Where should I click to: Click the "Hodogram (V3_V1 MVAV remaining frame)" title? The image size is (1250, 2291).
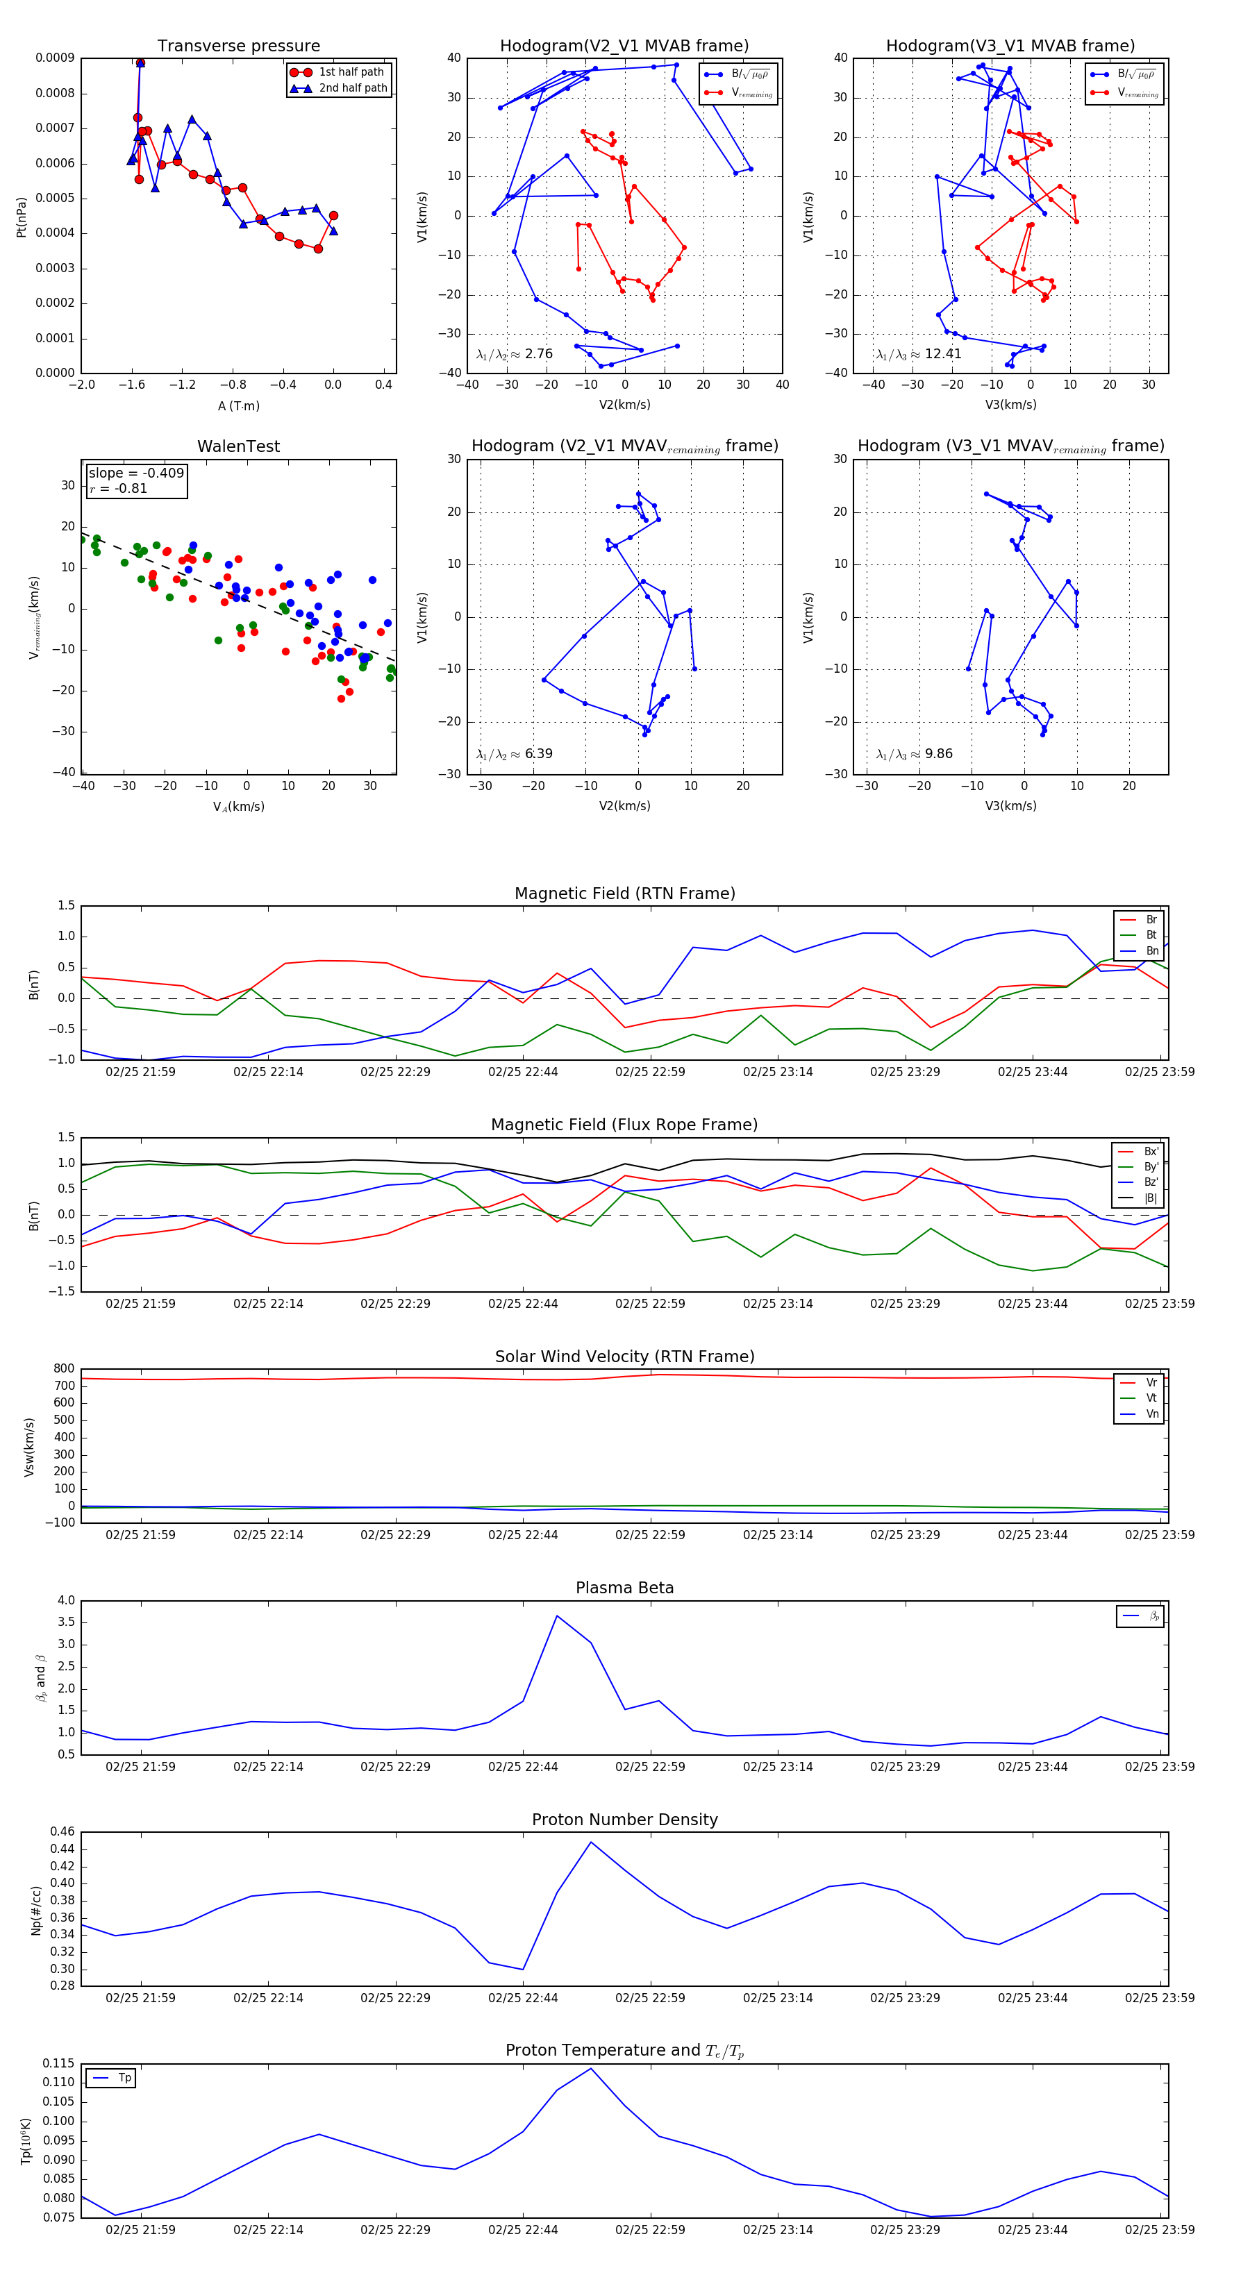coord(1010,446)
